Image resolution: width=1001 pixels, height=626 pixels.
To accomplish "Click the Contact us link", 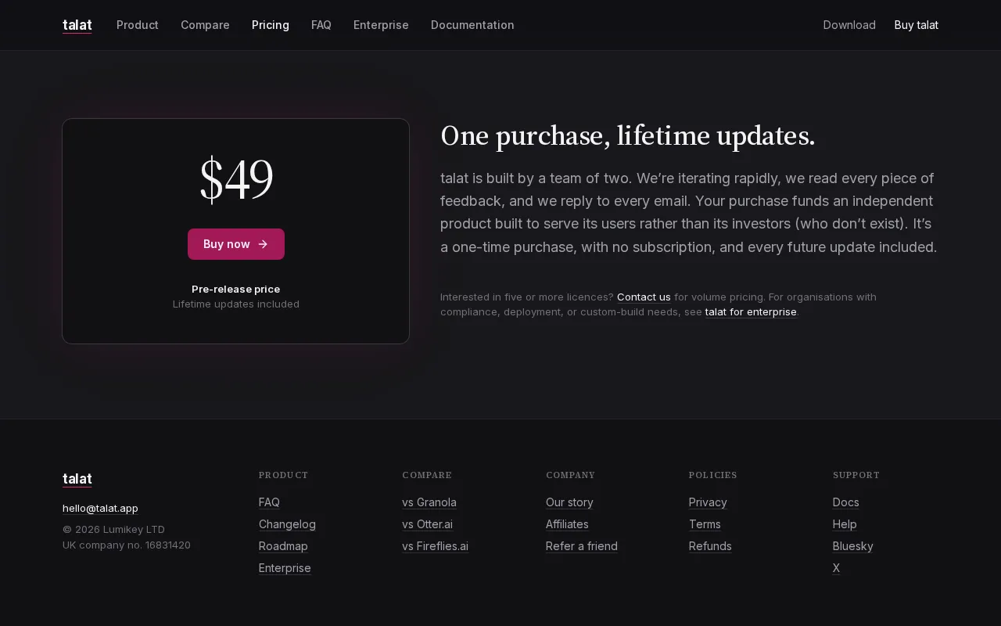I will (644, 297).
